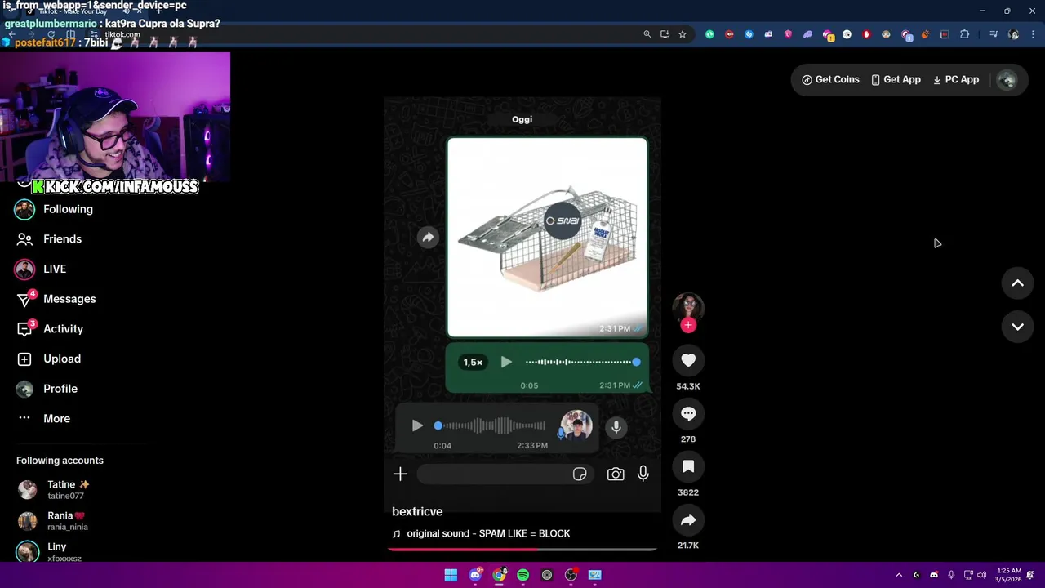Screen dimensions: 1045x588
Task: Click the forward arrow beside the mousetrap image
Action: [428, 237]
